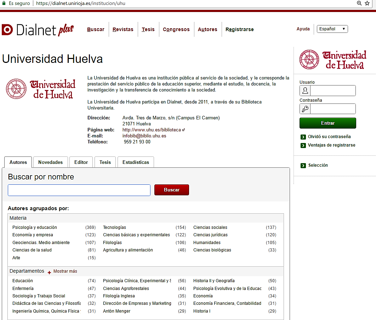Open Educación department

pyautogui.click(x=23, y=281)
